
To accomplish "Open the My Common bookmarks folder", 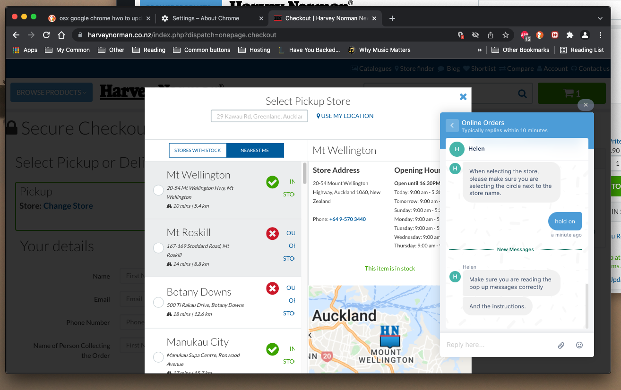I will (67, 50).
